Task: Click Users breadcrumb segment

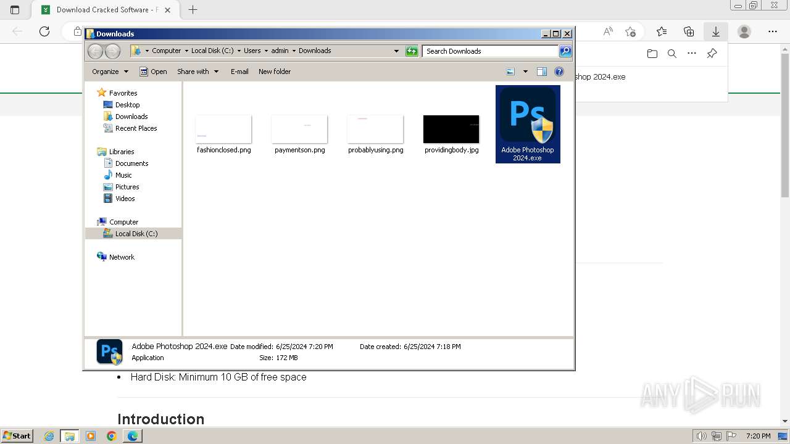Action: click(x=252, y=51)
